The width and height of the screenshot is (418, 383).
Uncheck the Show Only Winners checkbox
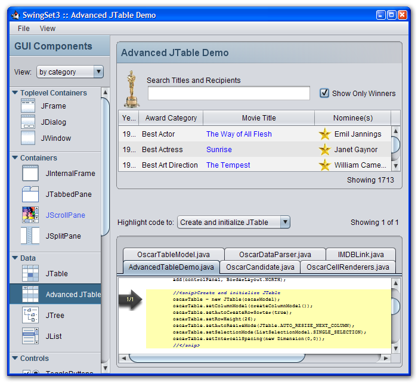[324, 93]
